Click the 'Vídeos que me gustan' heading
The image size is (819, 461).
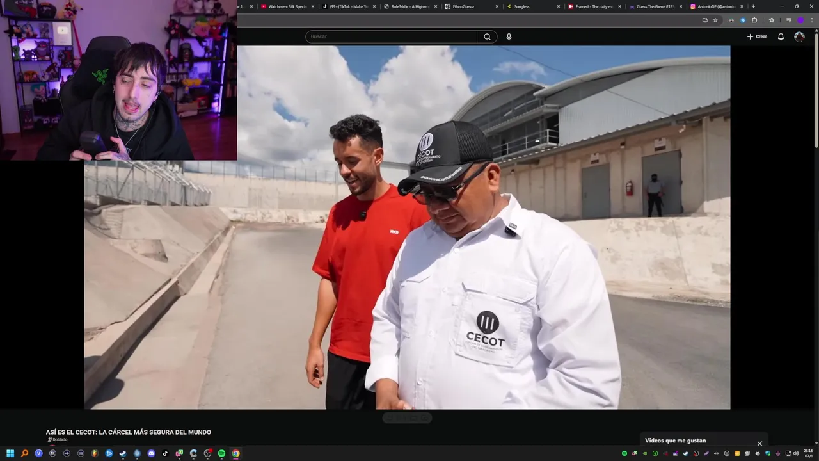pos(675,441)
